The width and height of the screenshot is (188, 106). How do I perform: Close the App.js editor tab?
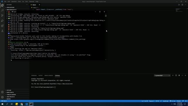click(x=39, y=5)
